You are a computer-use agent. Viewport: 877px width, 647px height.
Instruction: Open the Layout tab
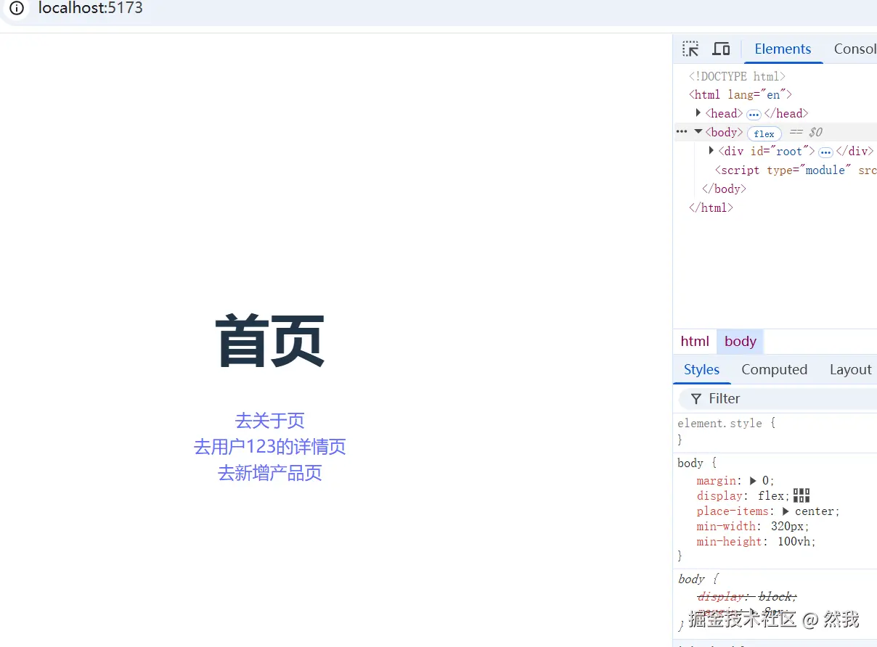tap(850, 369)
